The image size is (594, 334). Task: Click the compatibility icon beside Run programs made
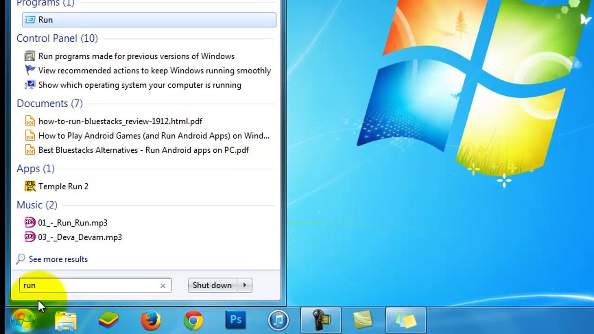click(x=30, y=56)
